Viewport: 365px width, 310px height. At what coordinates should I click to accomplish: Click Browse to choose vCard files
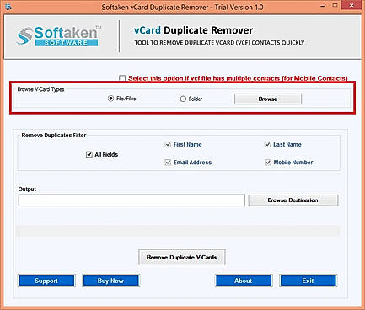point(268,99)
